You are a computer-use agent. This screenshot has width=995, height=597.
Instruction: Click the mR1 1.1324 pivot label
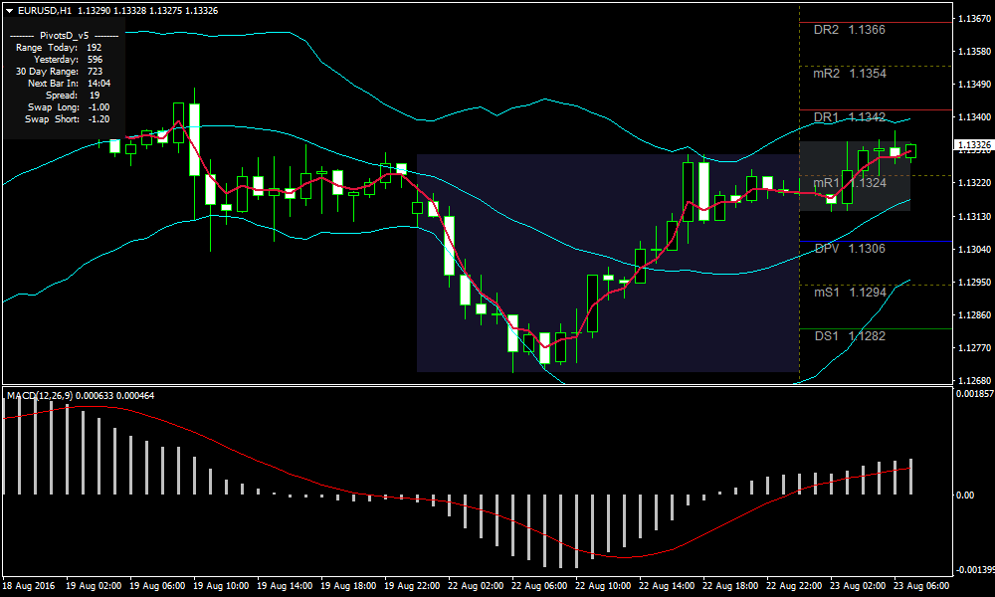click(849, 183)
